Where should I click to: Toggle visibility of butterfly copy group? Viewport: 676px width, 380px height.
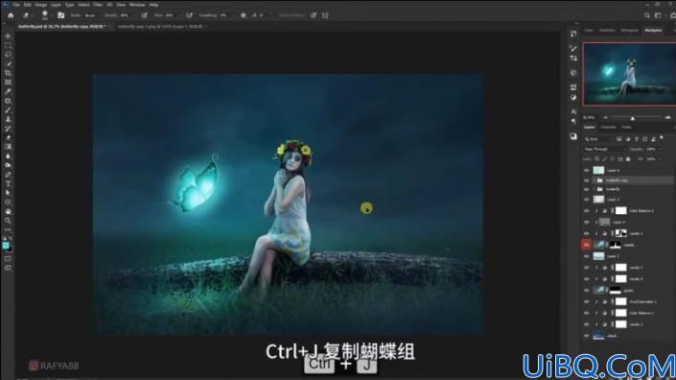(586, 179)
